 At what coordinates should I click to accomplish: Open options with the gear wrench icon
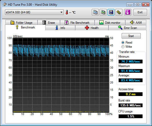[x=119, y=12]
